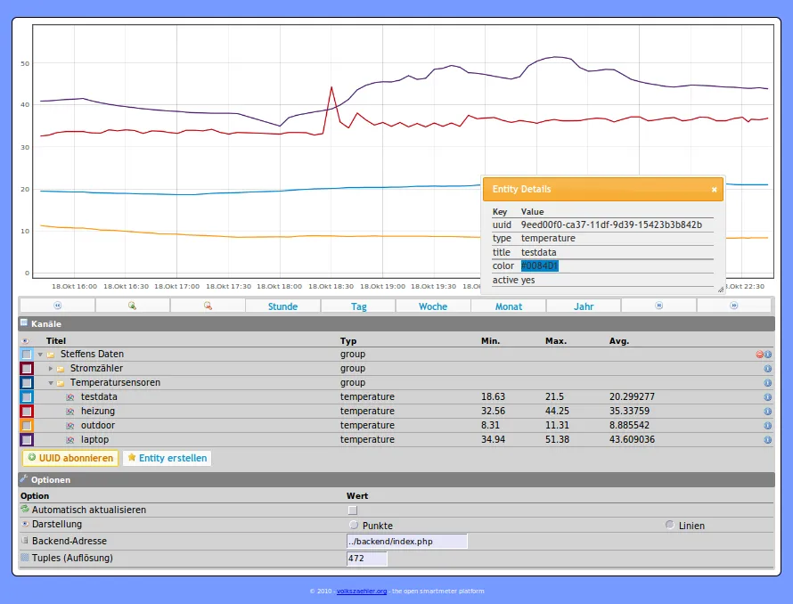Zoom into the chart with magnifier plus icon
The width and height of the screenshot is (793, 604).
click(x=132, y=306)
